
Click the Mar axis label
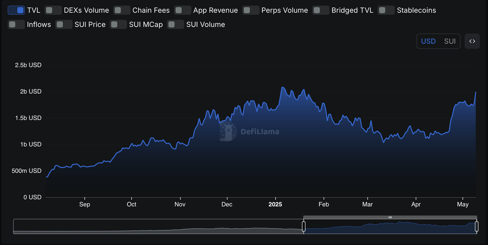pyautogui.click(x=368, y=204)
